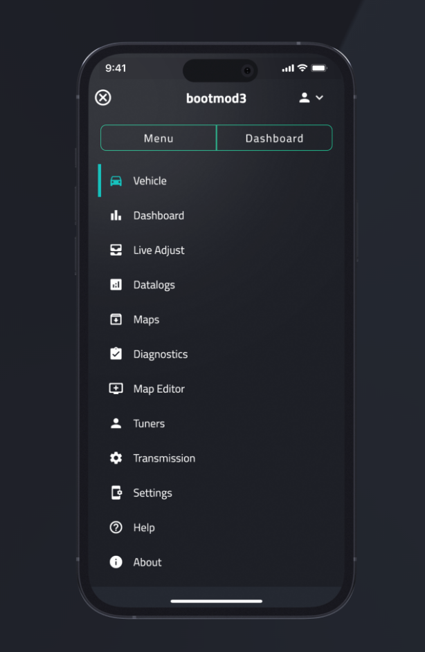Close the menu with the X button
425x652 pixels.
pyautogui.click(x=102, y=97)
